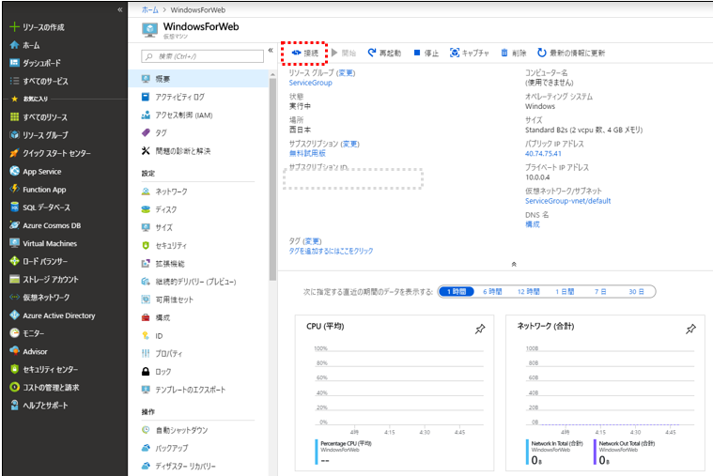Click the 検索 (Ctrl+/) search field
713x476 pixels.
pos(202,56)
